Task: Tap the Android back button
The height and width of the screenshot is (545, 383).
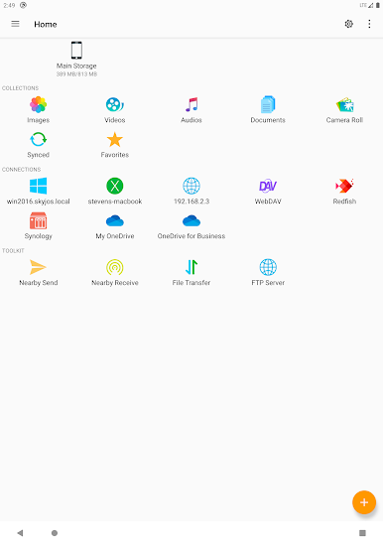Action: click(20, 533)
